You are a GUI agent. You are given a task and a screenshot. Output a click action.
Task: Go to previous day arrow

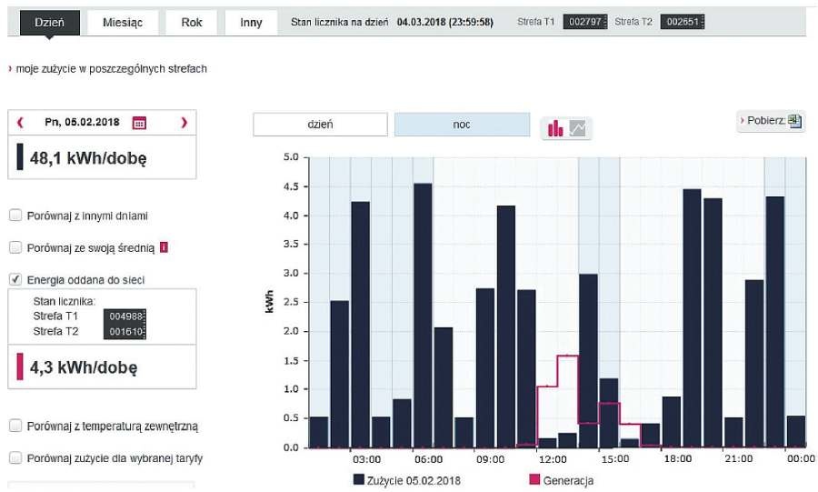pyautogui.click(x=20, y=123)
